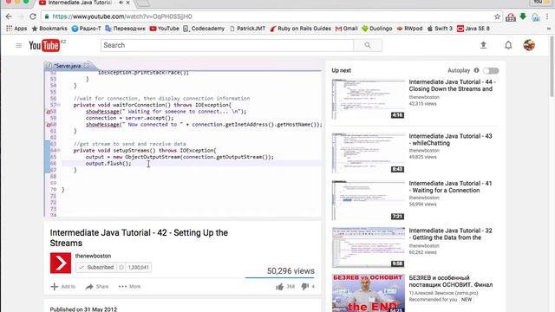Screen dimensions: 555x312
Task: Click the video player showing Server.java code
Action: [x=183, y=139]
